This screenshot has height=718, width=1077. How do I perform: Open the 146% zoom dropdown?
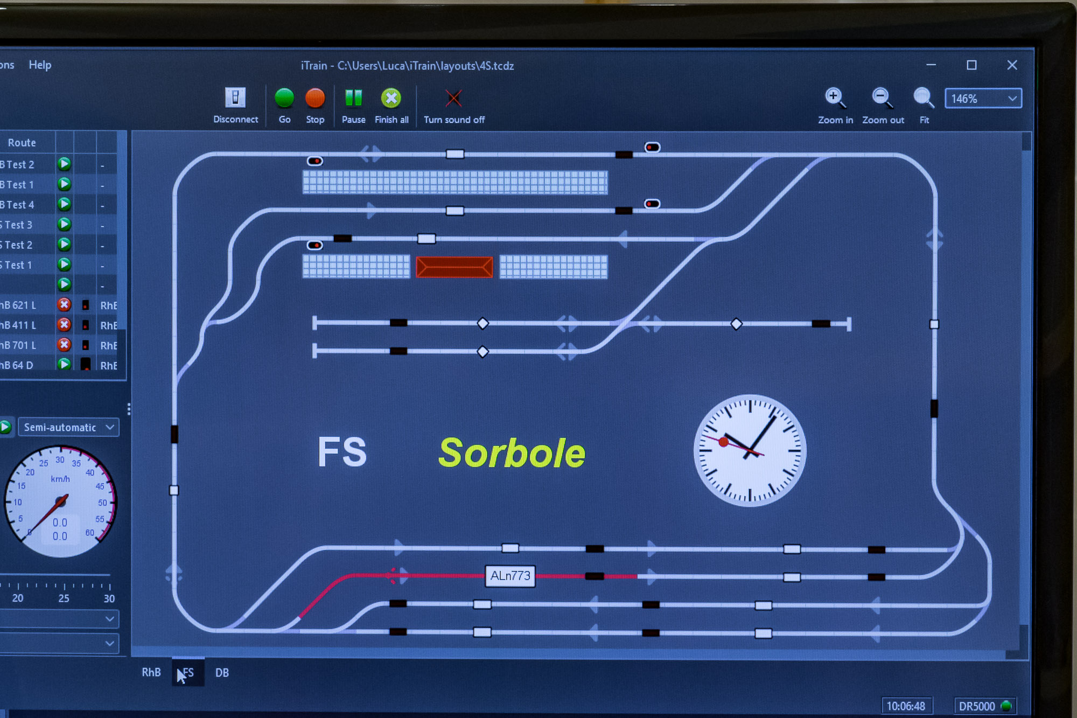coord(1011,99)
